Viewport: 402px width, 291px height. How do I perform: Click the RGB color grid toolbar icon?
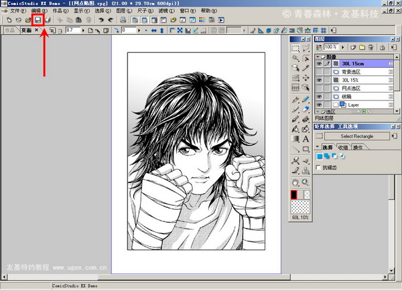tap(202, 19)
